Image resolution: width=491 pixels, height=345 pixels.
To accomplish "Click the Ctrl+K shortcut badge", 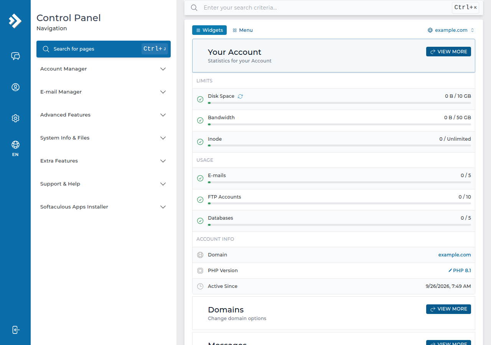I will point(465,8).
